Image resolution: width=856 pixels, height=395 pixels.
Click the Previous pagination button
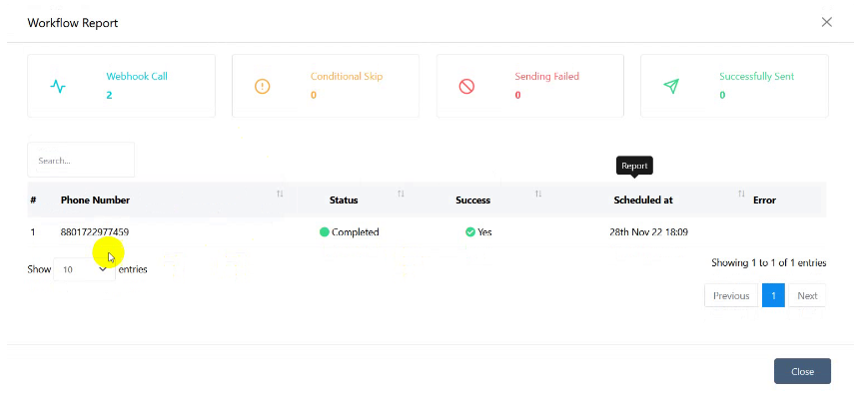(731, 295)
